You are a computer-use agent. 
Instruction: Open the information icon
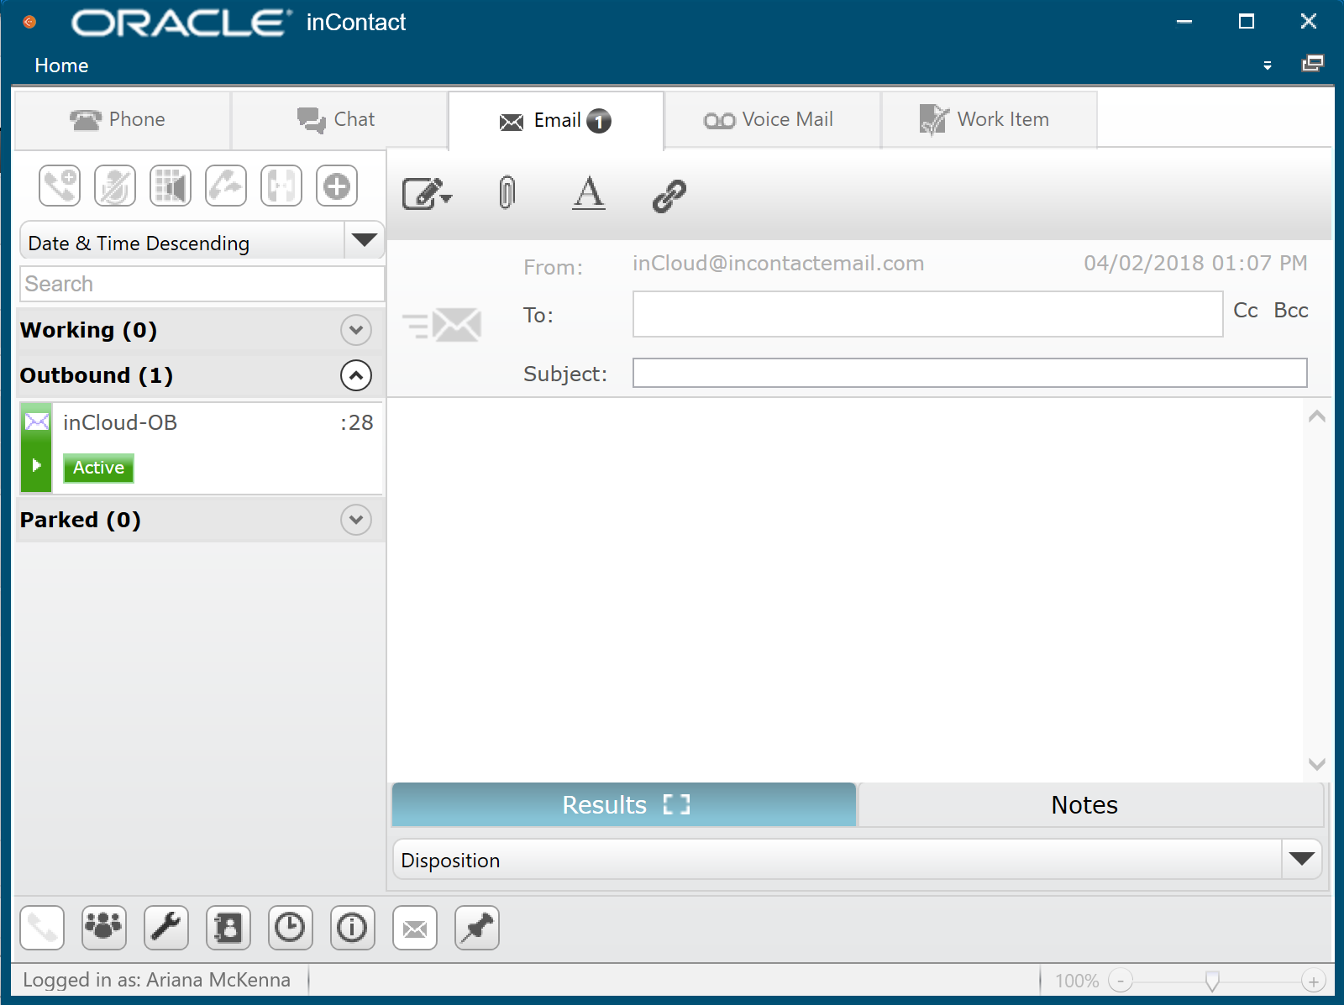[x=353, y=928]
